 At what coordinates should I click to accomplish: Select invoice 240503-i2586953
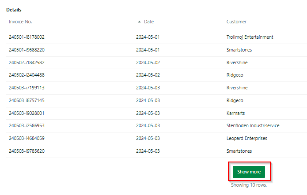pyautogui.click(x=27, y=125)
